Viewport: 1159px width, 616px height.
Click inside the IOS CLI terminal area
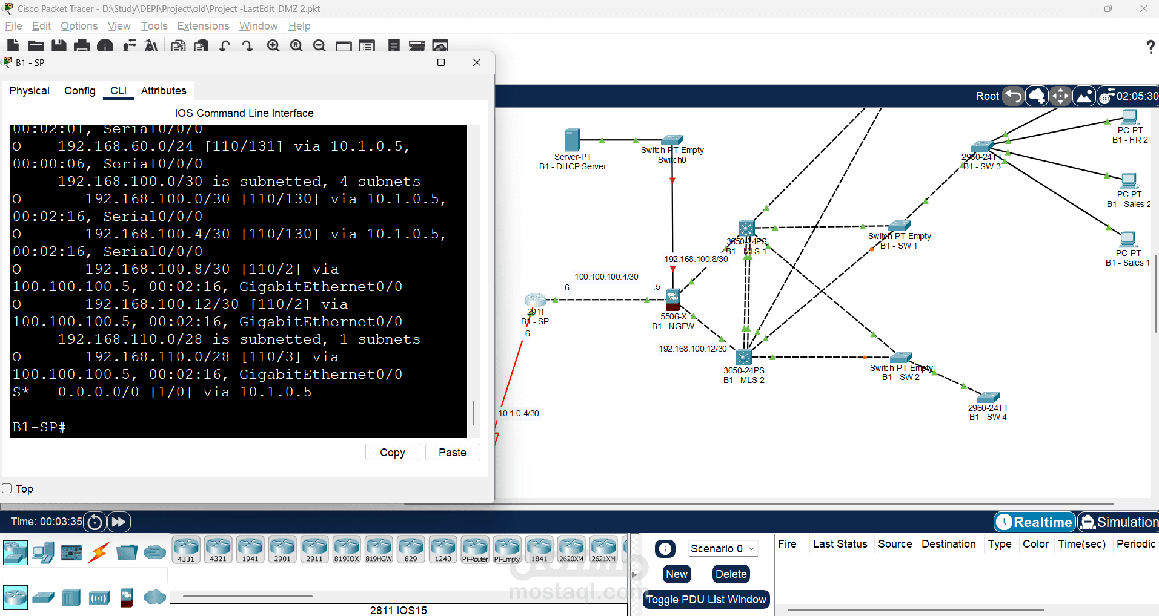(238, 281)
